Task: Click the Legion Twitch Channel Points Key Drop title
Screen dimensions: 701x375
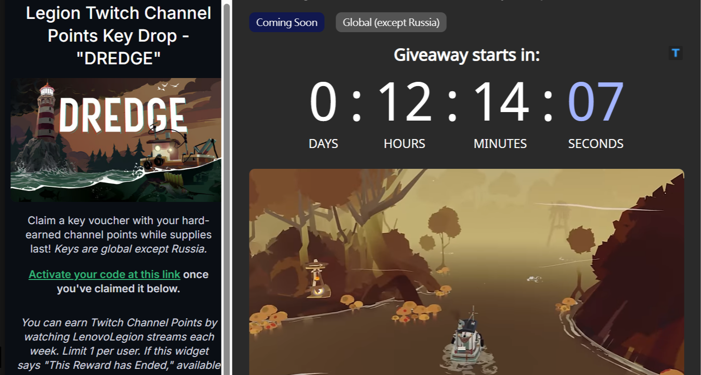Action: (118, 36)
